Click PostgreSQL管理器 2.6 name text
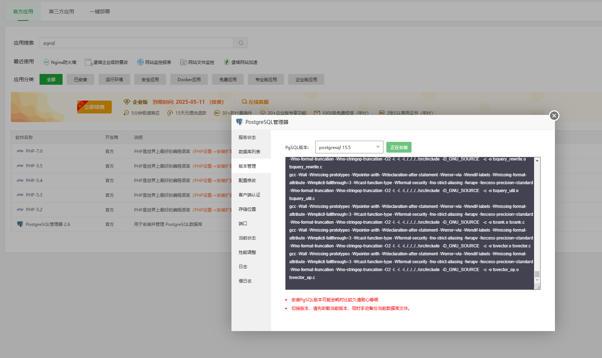Image resolution: width=602 pixels, height=358 pixels. pos(48,224)
